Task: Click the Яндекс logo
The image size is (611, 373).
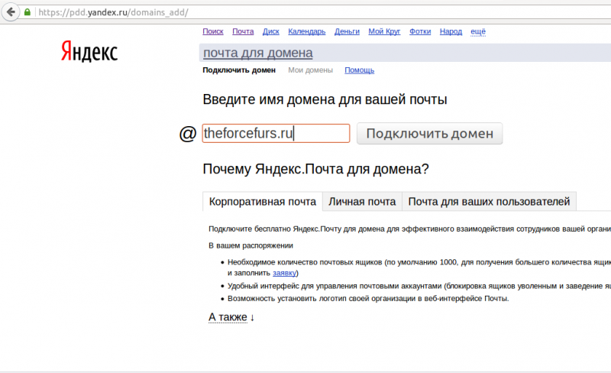Action: pyautogui.click(x=89, y=51)
